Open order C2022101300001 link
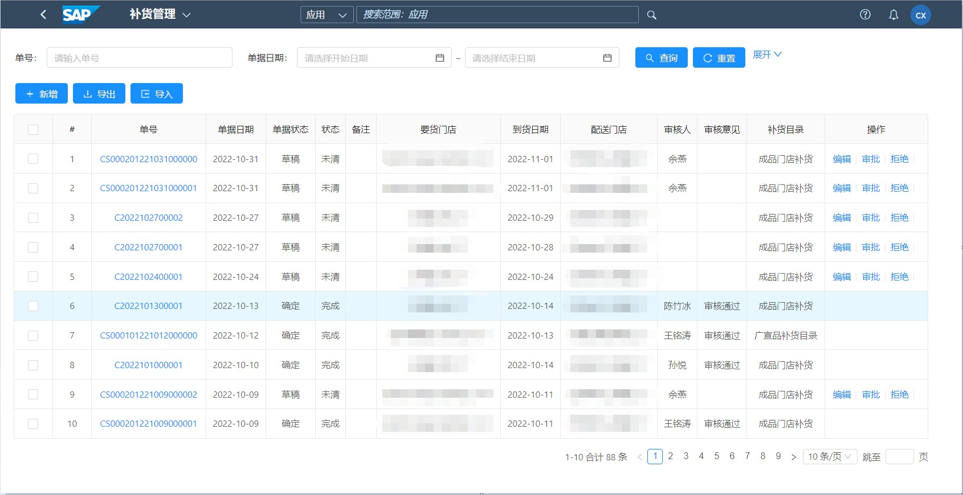Image resolution: width=963 pixels, height=495 pixels. pos(149,306)
